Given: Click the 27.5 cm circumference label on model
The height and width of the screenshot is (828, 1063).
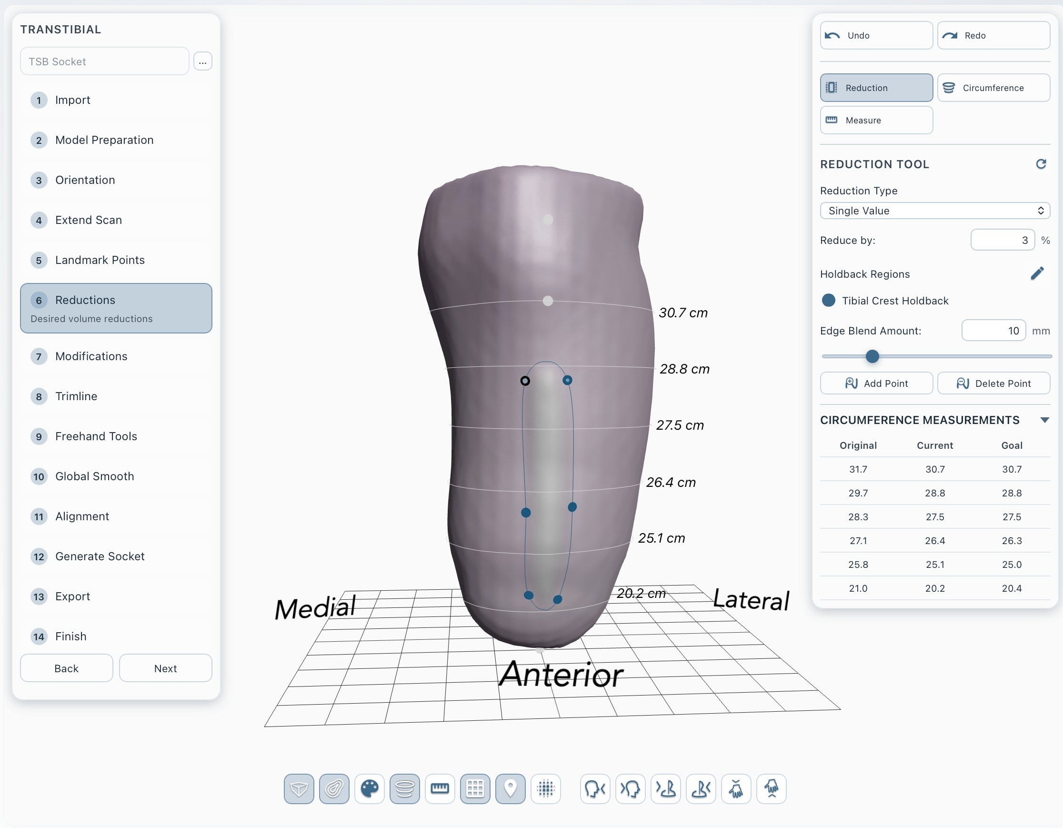Looking at the screenshot, I should tap(680, 425).
